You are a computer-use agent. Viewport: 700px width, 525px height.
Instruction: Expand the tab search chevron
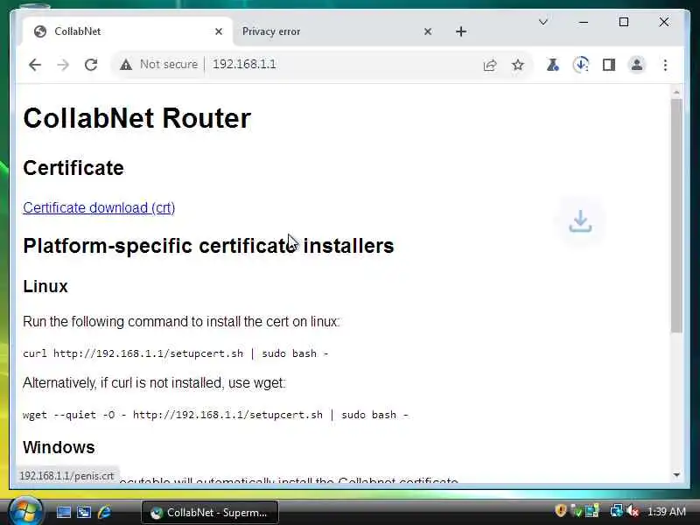coord(542,22)
